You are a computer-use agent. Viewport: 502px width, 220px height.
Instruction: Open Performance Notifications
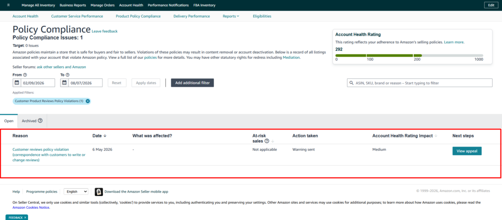pos(168,5)
